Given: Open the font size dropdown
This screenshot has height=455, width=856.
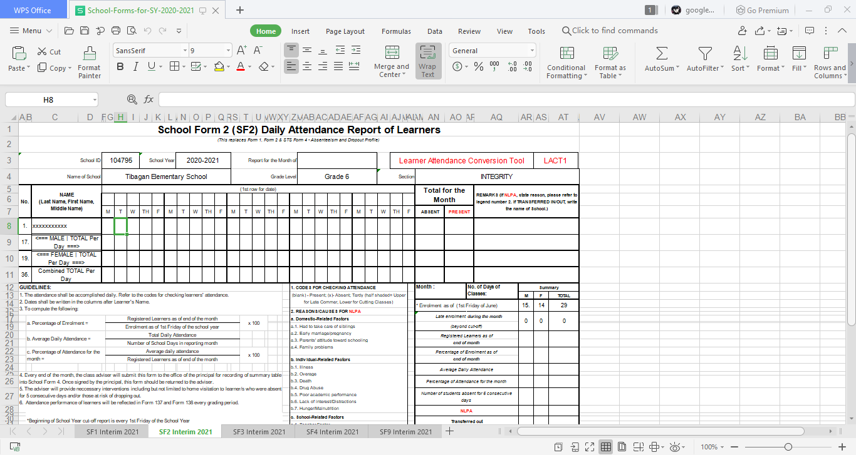Looking at the screenshot, I should (x=228, y=51).
